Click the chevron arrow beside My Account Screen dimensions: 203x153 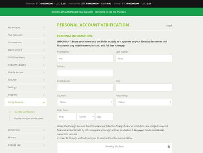point(44,28)
